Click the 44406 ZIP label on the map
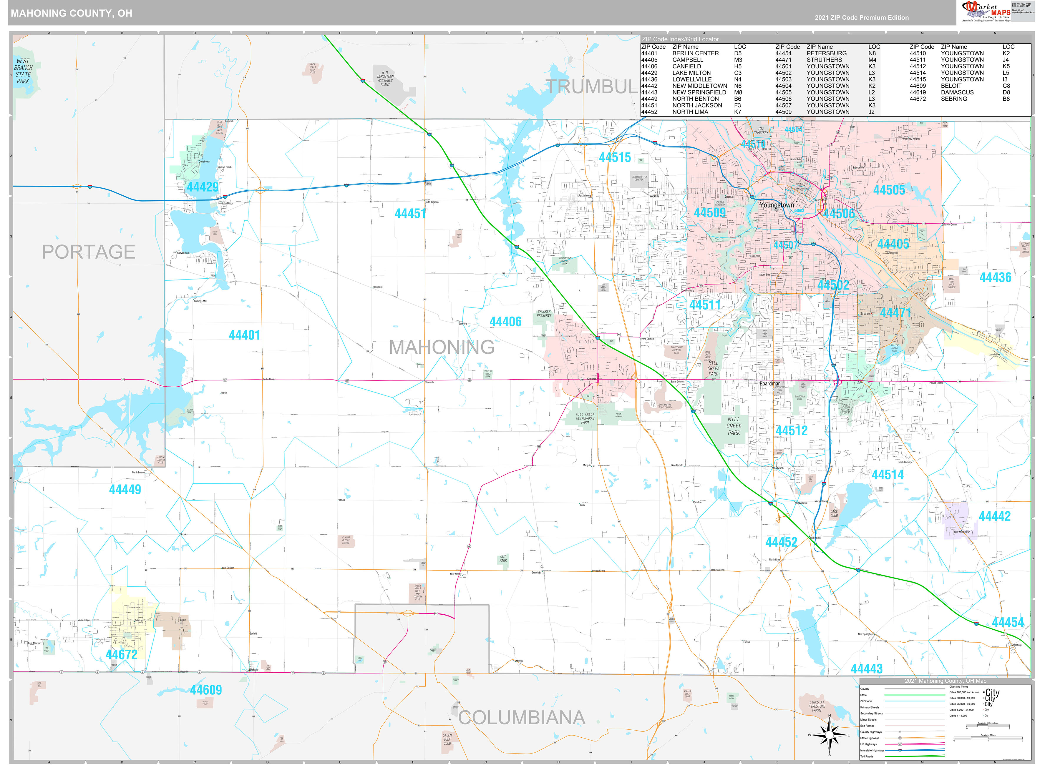This screenshot has height=765, width=1040. click(x=505, y=322)
